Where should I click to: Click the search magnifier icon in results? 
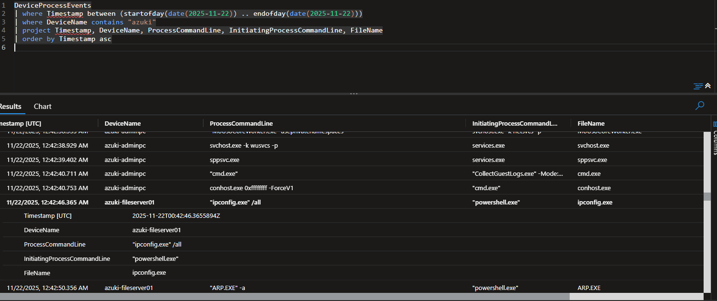(700, 106)
